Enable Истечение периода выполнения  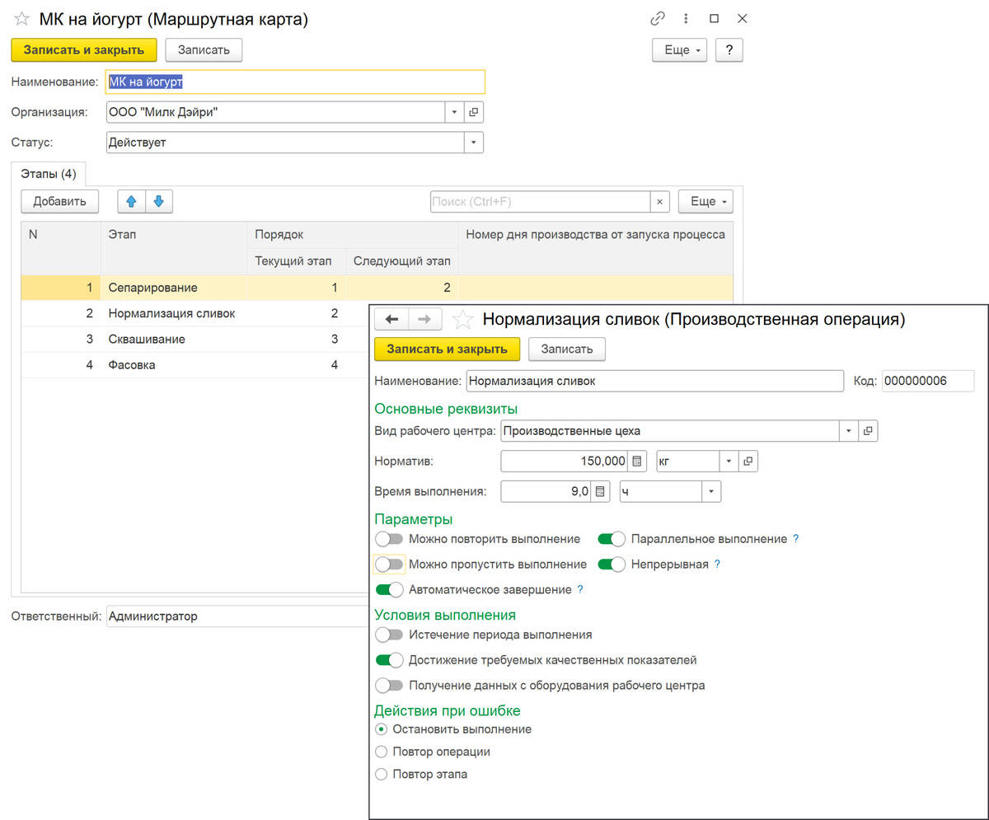click(390, 635)
